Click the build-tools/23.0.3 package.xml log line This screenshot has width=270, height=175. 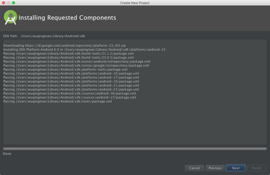click(x=68, y=58)
